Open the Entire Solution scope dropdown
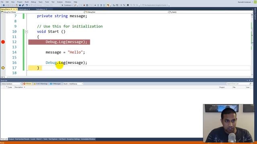This screenshot has width=257, height=144. tap(11, 84)
